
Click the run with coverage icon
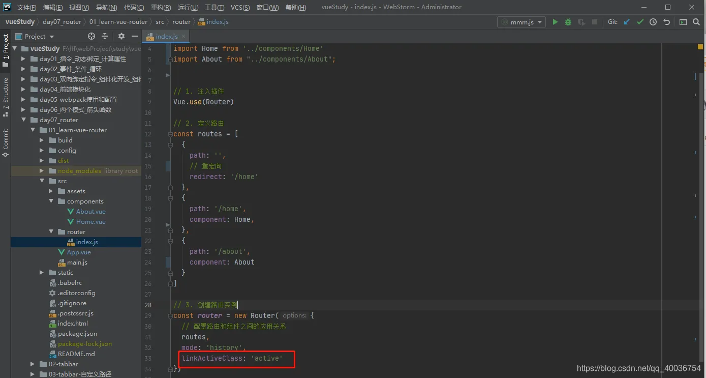point(581,22)
